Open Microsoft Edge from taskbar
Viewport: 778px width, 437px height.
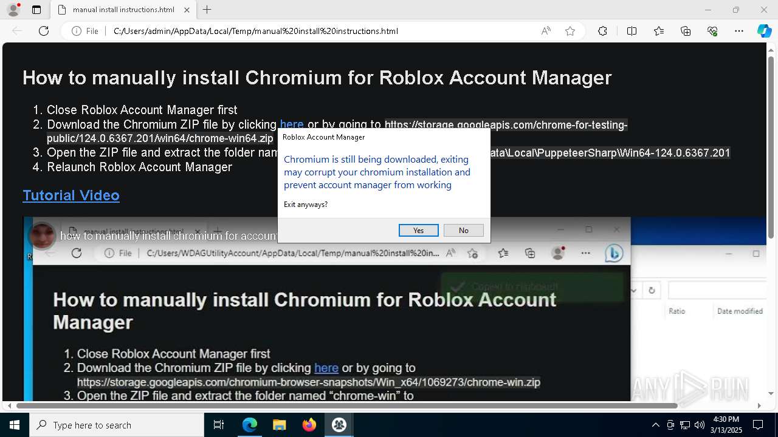coord(250,425)
